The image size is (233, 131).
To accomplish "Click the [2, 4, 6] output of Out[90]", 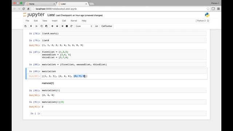I will click(48, 95).
